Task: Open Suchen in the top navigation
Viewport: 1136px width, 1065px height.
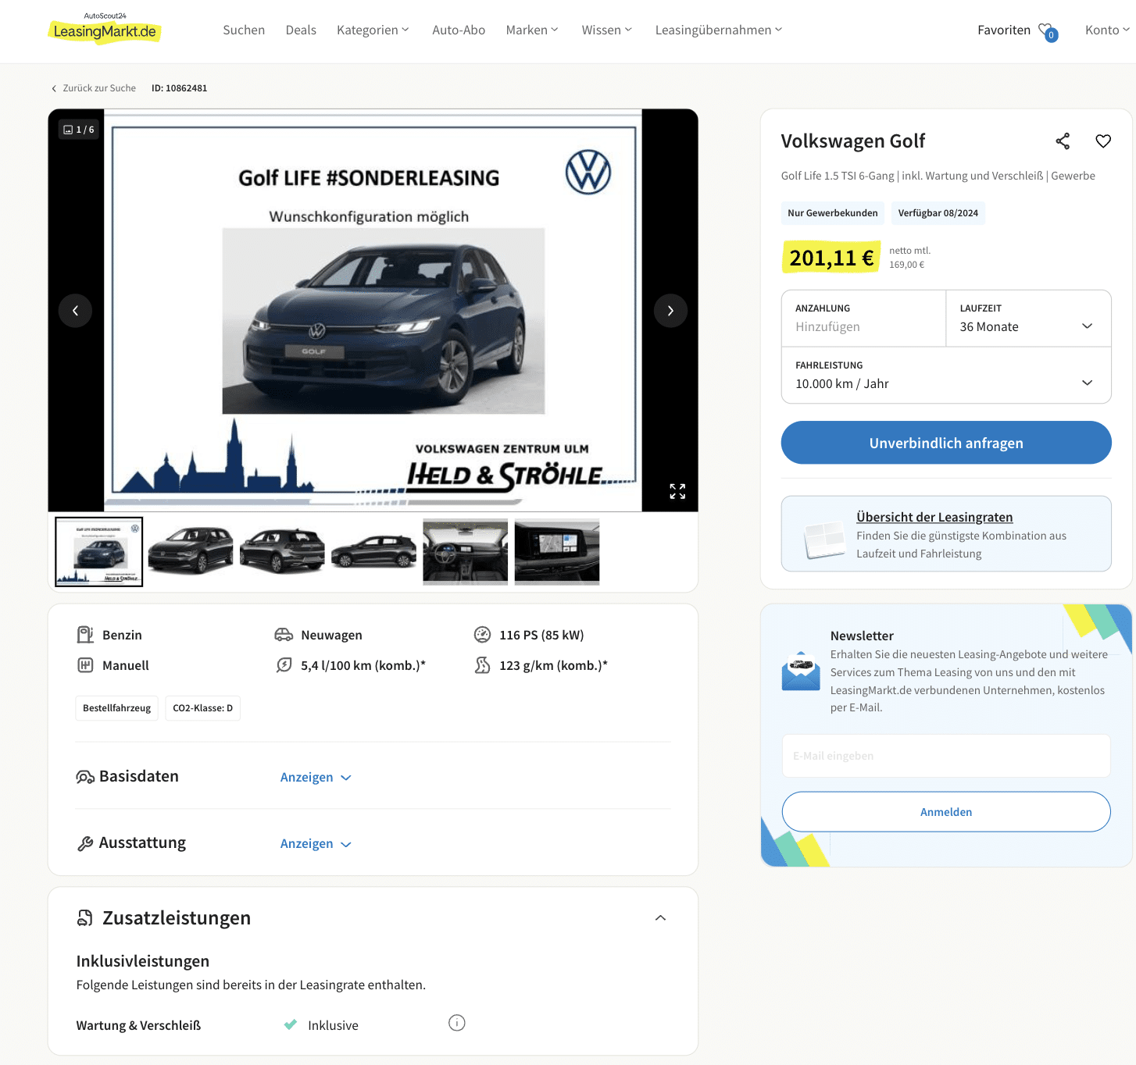Action: [244, 30]
